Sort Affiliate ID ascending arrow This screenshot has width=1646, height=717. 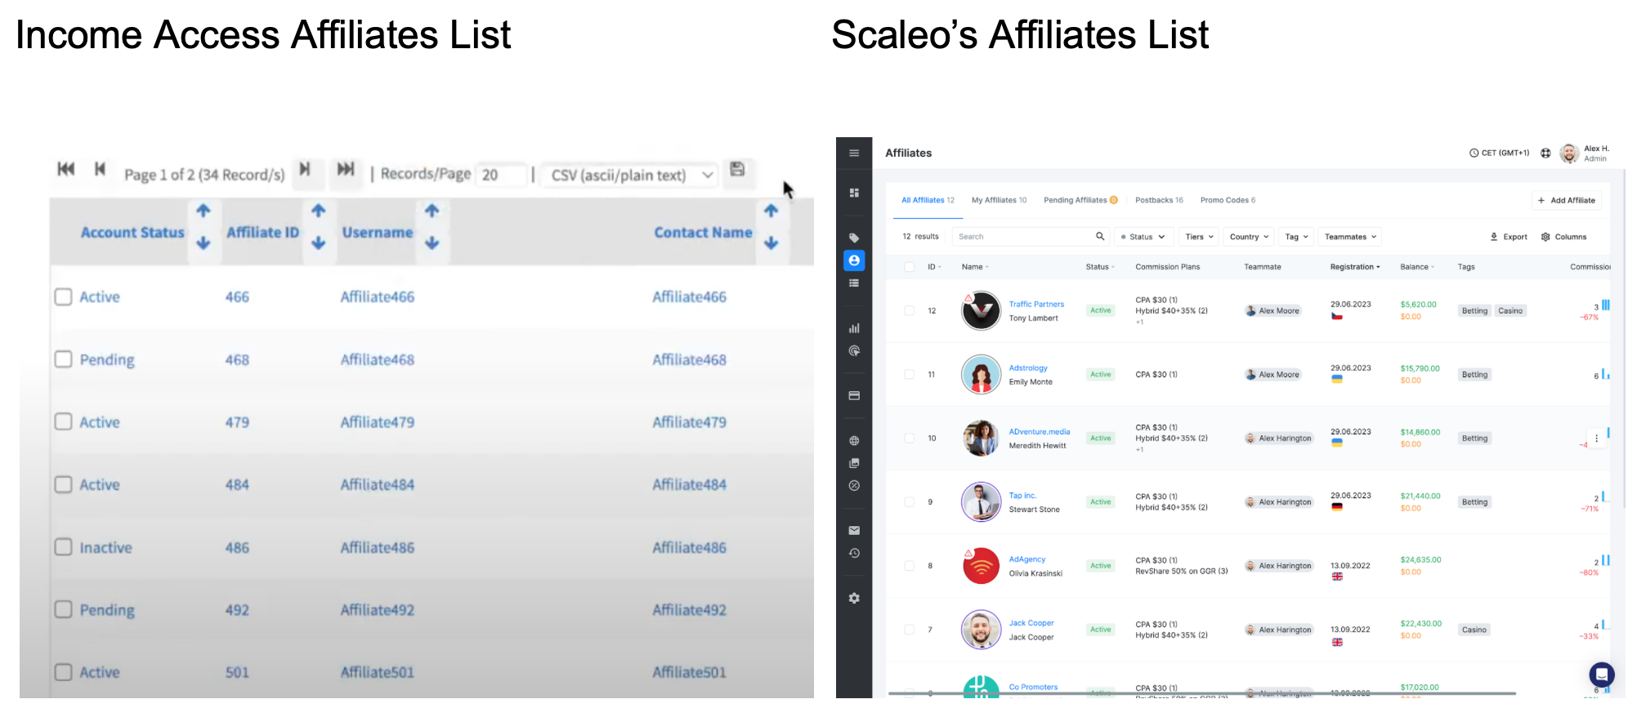319,211
